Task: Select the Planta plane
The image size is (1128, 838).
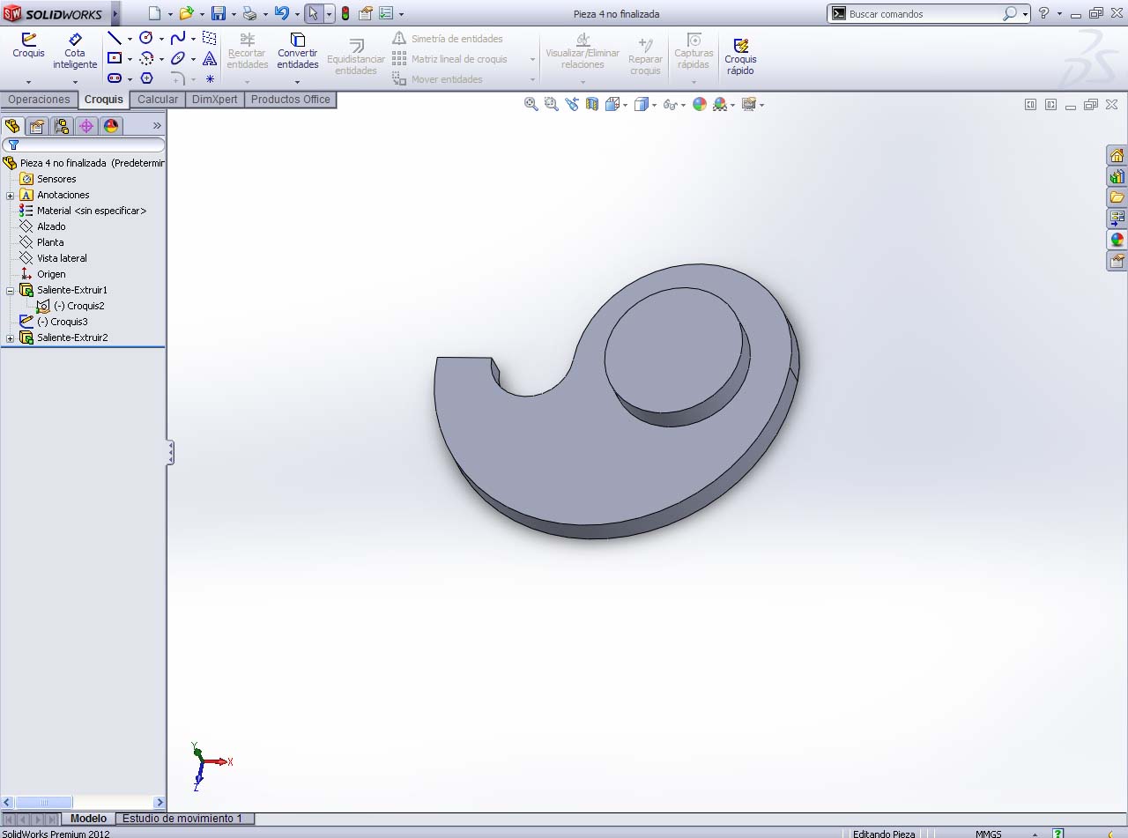Action: tap(50, 242)
